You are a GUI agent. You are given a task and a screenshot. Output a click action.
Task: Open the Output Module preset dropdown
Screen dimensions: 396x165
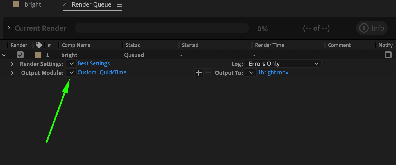tap(71, 73)
